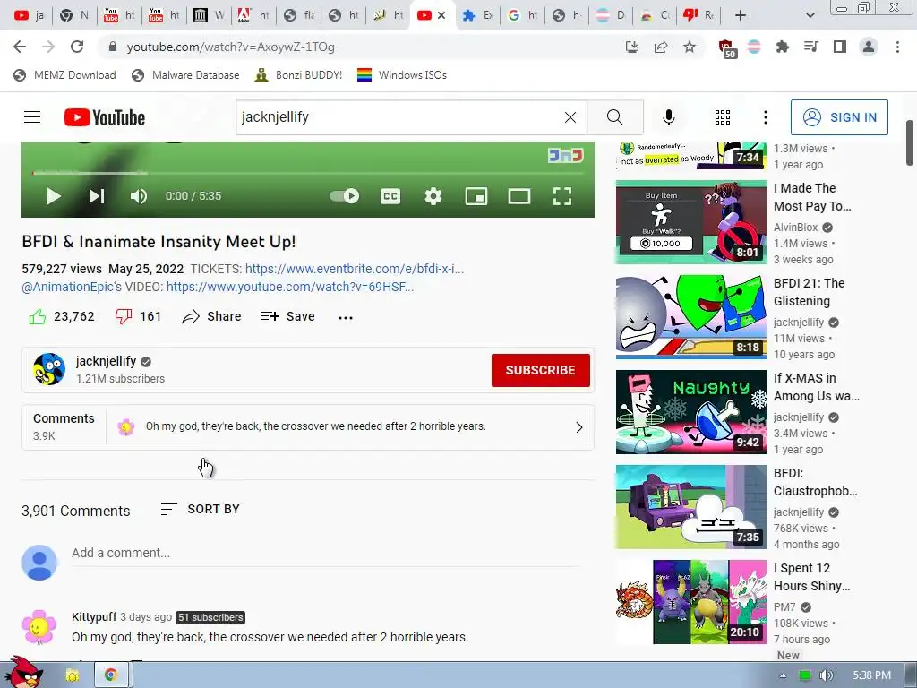The height and width of the screenshot is (688, 917).
Task: Open YouTube guide hamburger menu
Action: pyautogui.click(x=32, y=117)
